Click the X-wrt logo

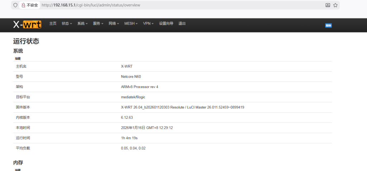pos(27,24)
